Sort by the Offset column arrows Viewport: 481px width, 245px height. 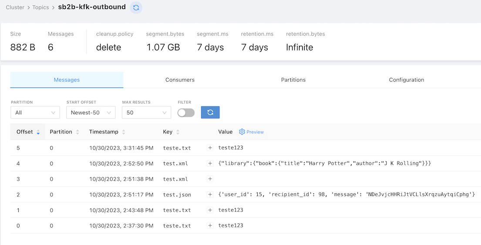pyautogui.click(x=38, y=132)
